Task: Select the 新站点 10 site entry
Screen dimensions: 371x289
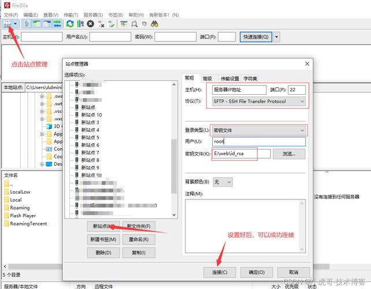Action: (x=91, y=115)
